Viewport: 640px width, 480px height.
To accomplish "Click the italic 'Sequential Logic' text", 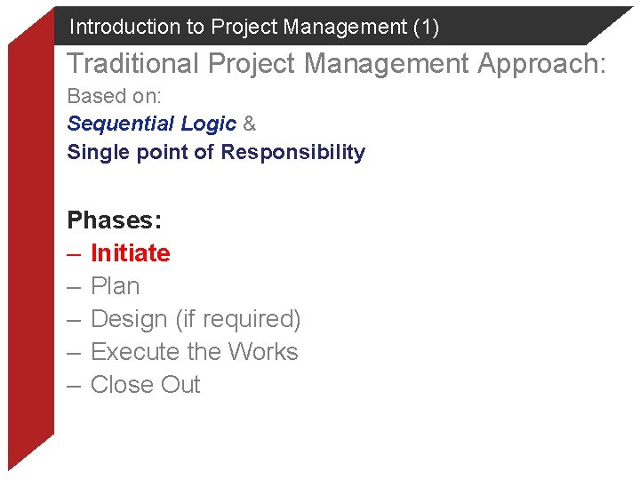I will click(152, 124).
